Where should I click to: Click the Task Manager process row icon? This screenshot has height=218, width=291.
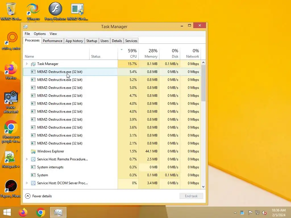tap(33, 64)
